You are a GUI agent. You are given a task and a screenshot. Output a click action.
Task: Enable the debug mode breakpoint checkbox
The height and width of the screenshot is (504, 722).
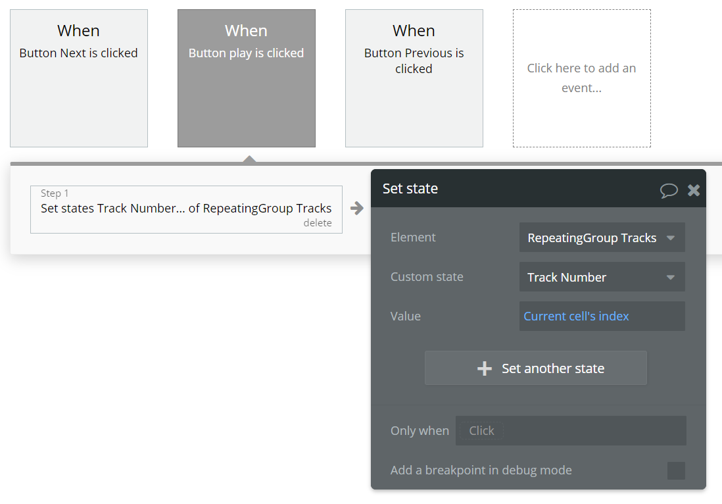[676, 470]
